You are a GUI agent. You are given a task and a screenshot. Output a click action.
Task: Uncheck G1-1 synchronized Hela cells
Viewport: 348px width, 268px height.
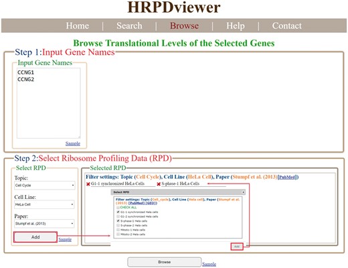click(x=118, y=212)
